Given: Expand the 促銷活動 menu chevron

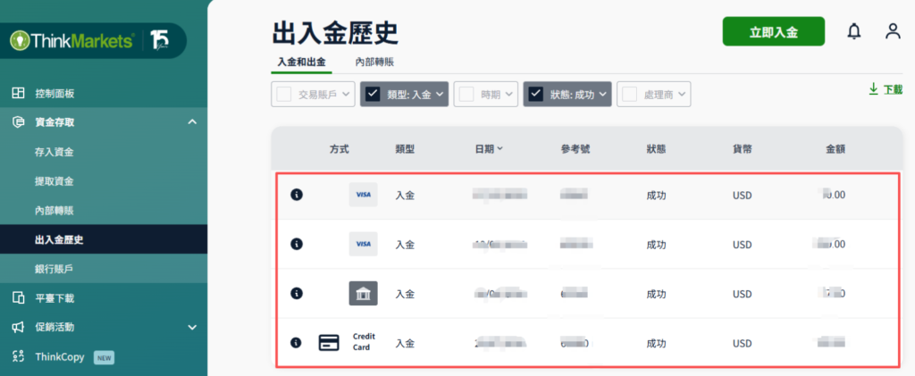Looking at the screenshot, I should pyautogui.click(x=192, y=328).
